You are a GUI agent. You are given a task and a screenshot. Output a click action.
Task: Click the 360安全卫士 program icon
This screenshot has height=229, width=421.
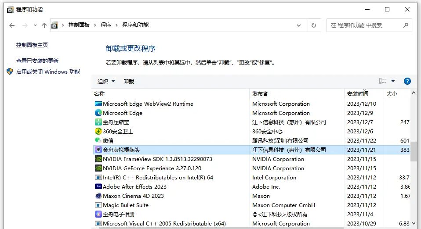[x=98, y=132]
